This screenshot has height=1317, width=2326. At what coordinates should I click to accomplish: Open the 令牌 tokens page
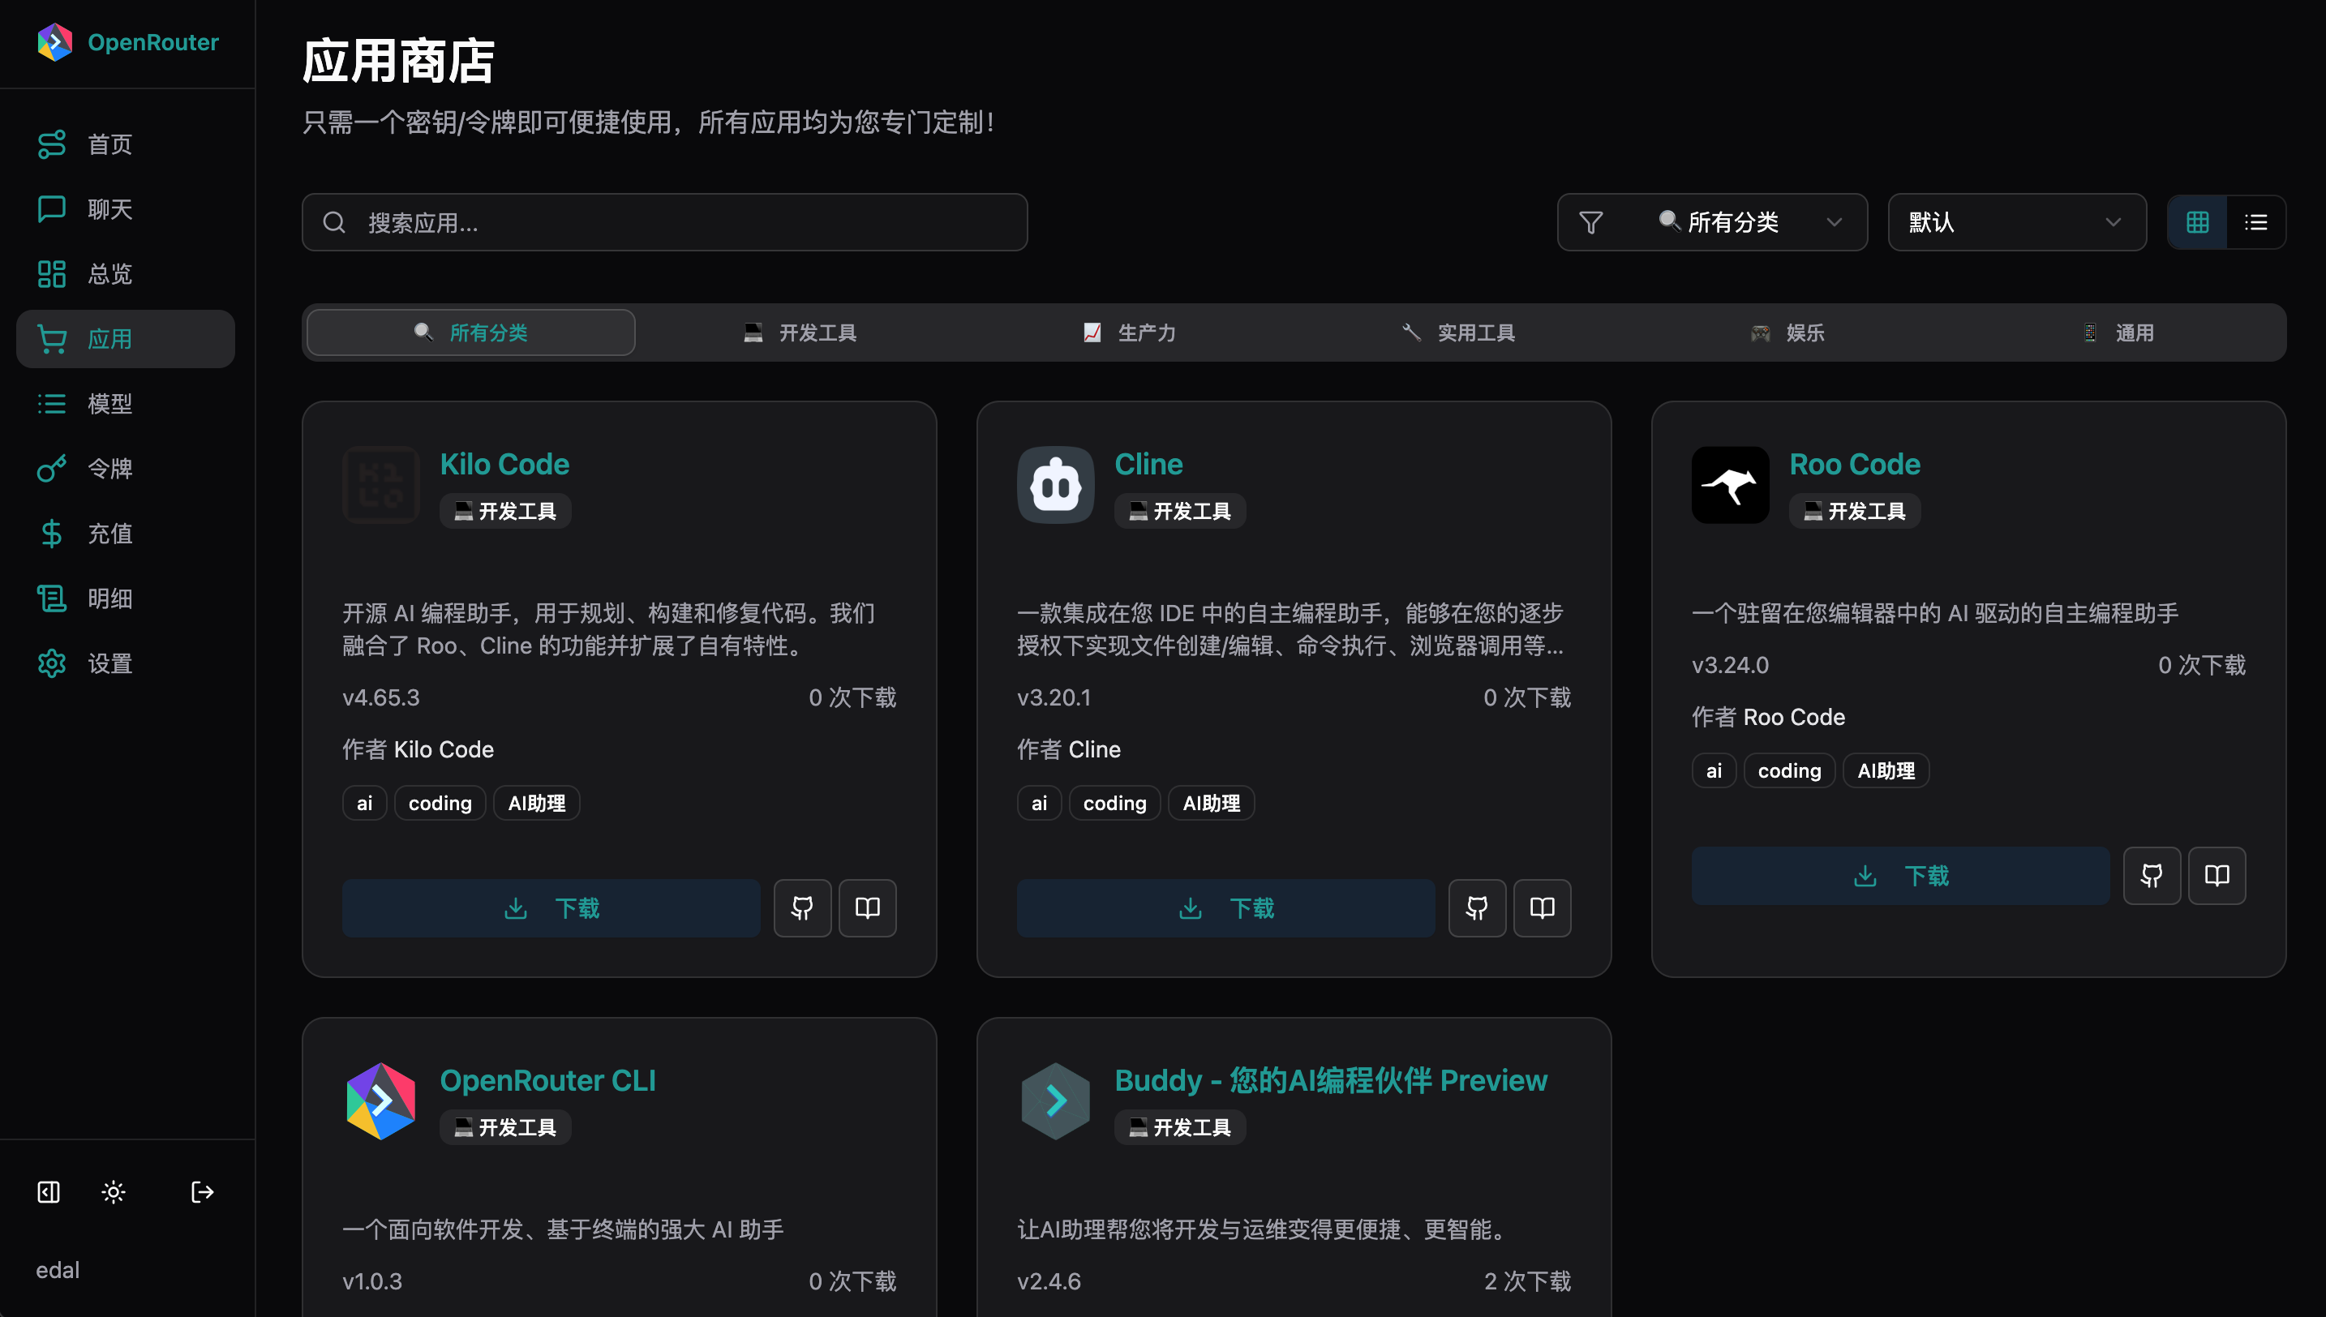click(126, 469)
